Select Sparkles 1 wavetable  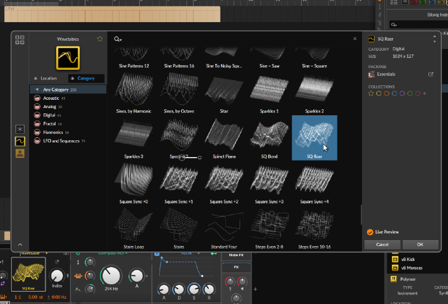coord(269,93)
